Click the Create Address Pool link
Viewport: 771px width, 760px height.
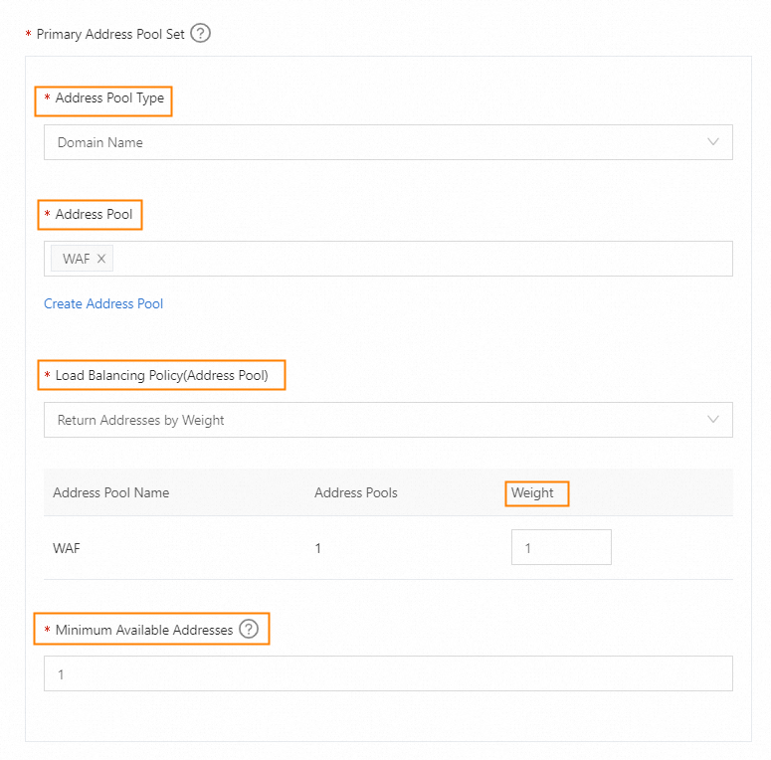pyautogui.click(x=103, y=303)
